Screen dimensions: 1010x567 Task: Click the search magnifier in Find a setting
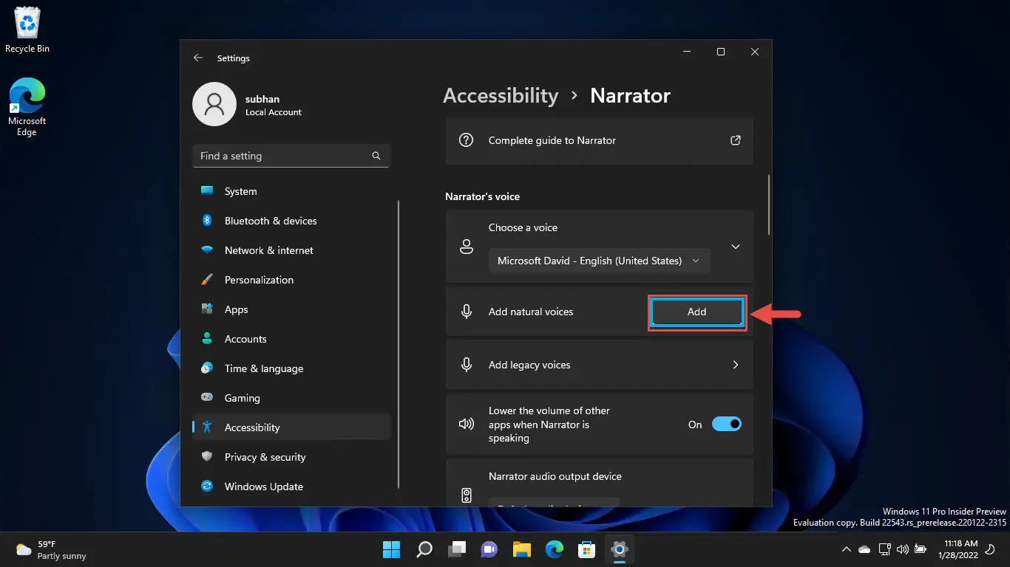[x=376, y=156]
